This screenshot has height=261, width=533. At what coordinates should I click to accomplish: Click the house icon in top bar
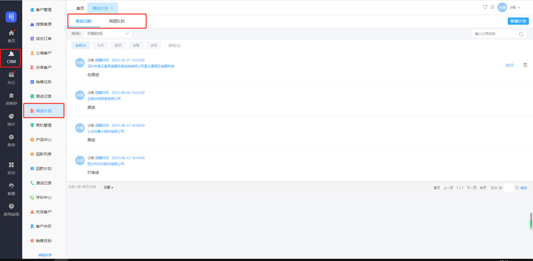pos(492,7)
